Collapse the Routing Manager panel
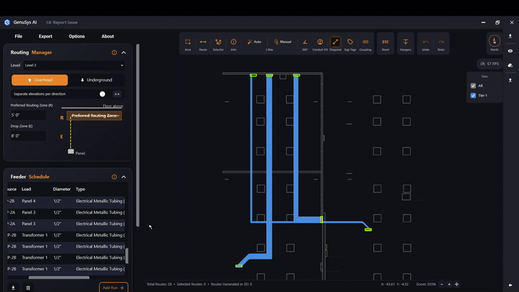This screenshot has height=292, width=519. [124, 53]
